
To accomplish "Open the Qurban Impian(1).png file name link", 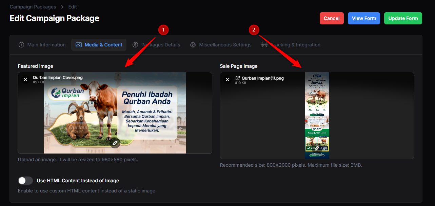I will click(x=263, y=78).
